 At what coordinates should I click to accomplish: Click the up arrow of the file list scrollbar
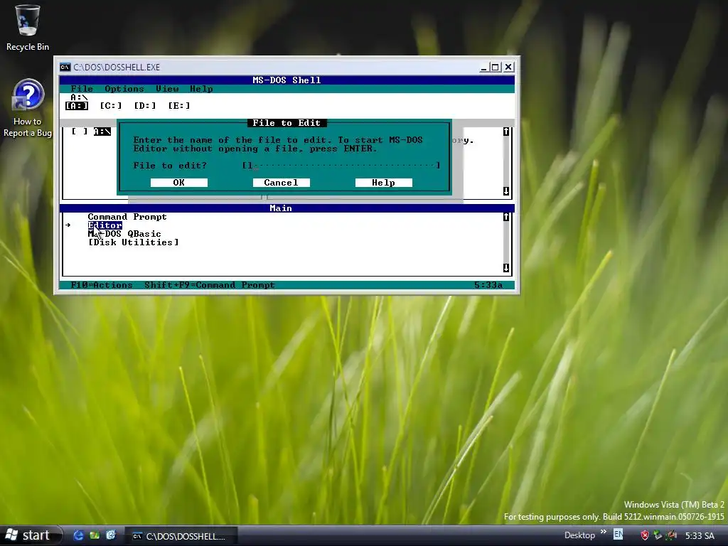(506, 132)
